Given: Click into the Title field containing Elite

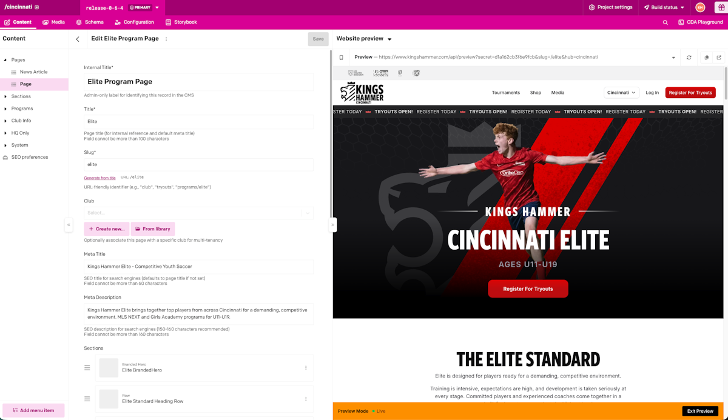Looking at the screenshot, I should pyautogui.click(x=198, y=121).
